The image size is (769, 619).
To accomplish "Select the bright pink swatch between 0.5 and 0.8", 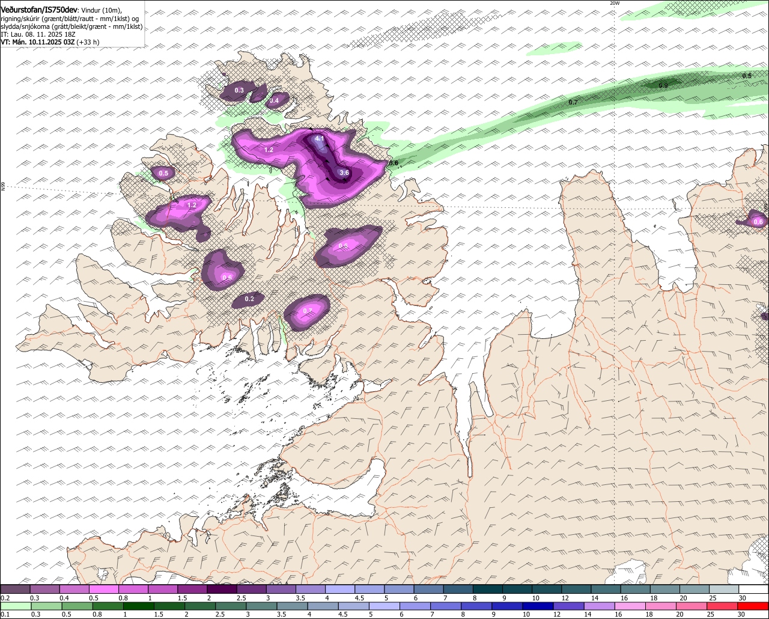I will point(104,590).
